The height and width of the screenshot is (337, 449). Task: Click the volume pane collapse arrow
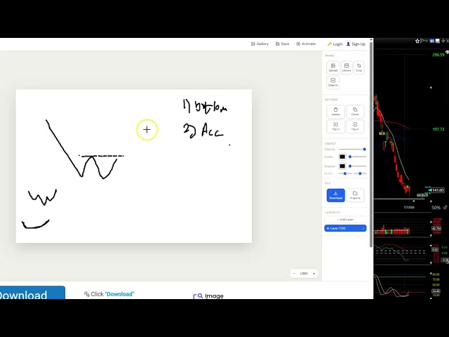[x=431, y=222]
